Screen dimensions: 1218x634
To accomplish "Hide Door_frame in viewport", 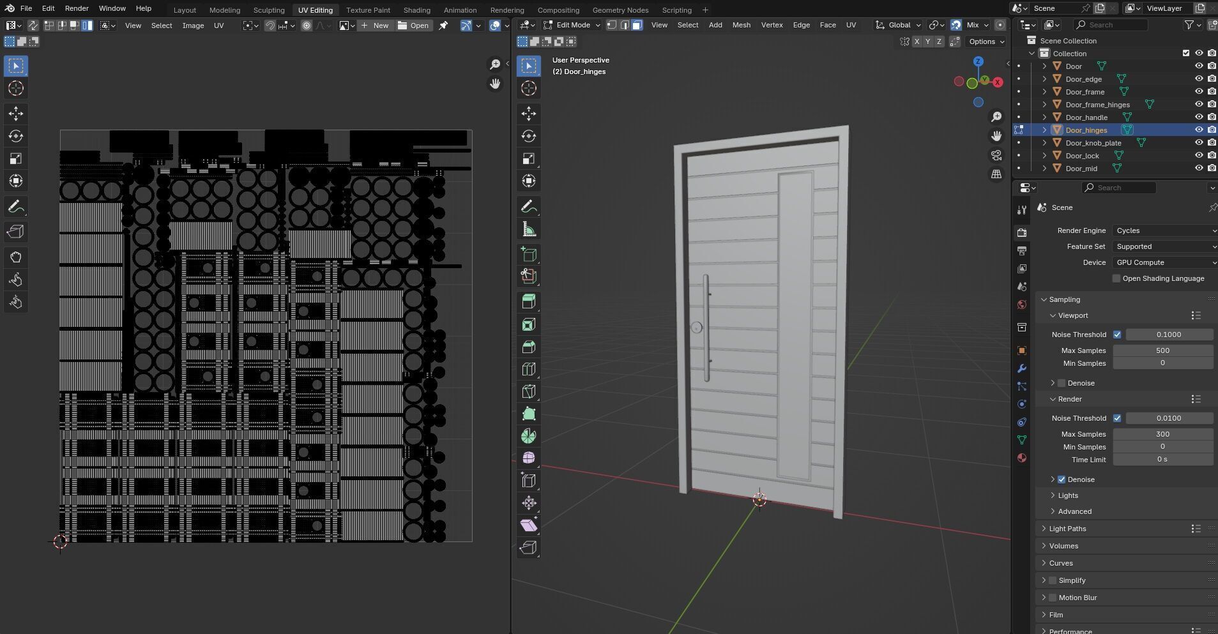I will click(x=1199, y=92).
